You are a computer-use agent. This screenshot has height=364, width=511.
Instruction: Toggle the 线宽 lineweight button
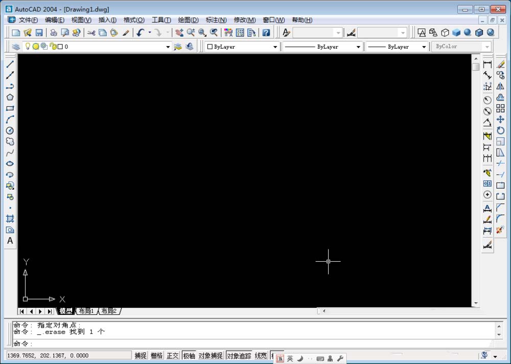[261, 355]
